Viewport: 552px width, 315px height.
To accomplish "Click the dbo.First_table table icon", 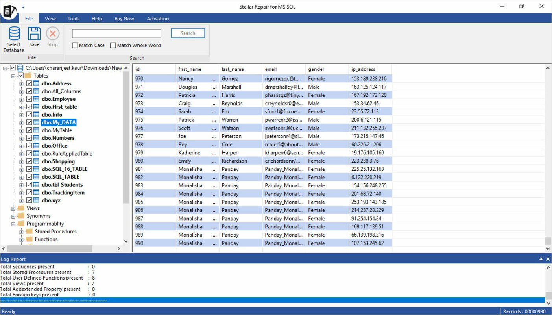I will (x=36, y=107).
